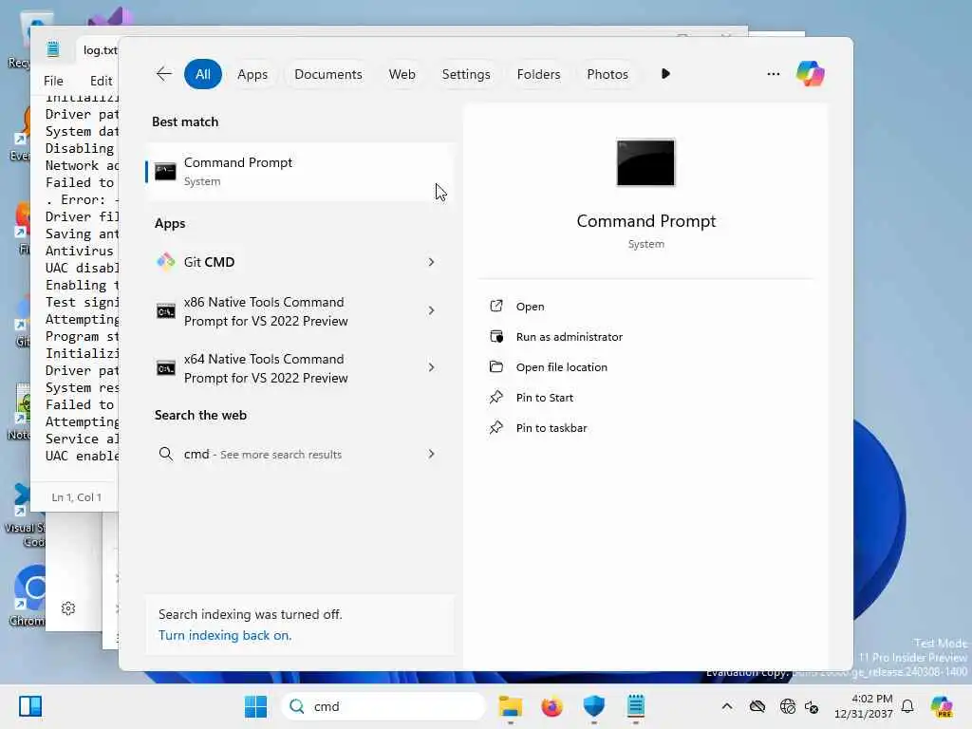Click the Notepad app icon in title bar
Image resolution: width=972 pixels, height=729 pixels.
coord(53,49)
